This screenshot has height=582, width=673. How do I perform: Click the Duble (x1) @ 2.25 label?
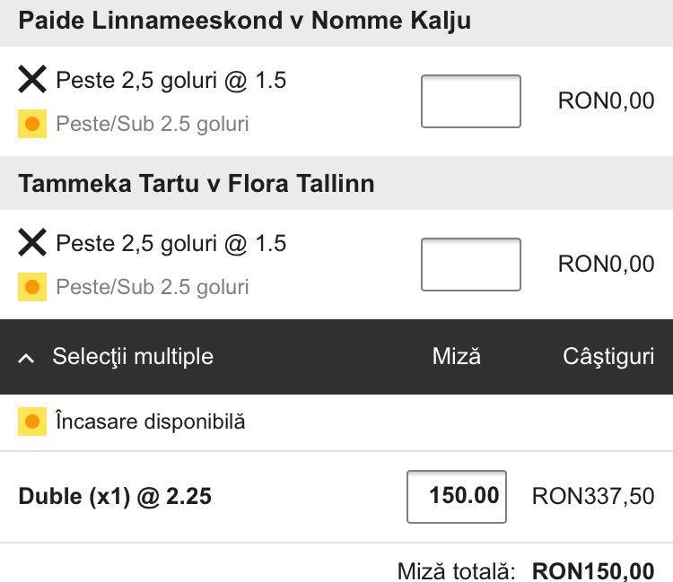(115, 497)
